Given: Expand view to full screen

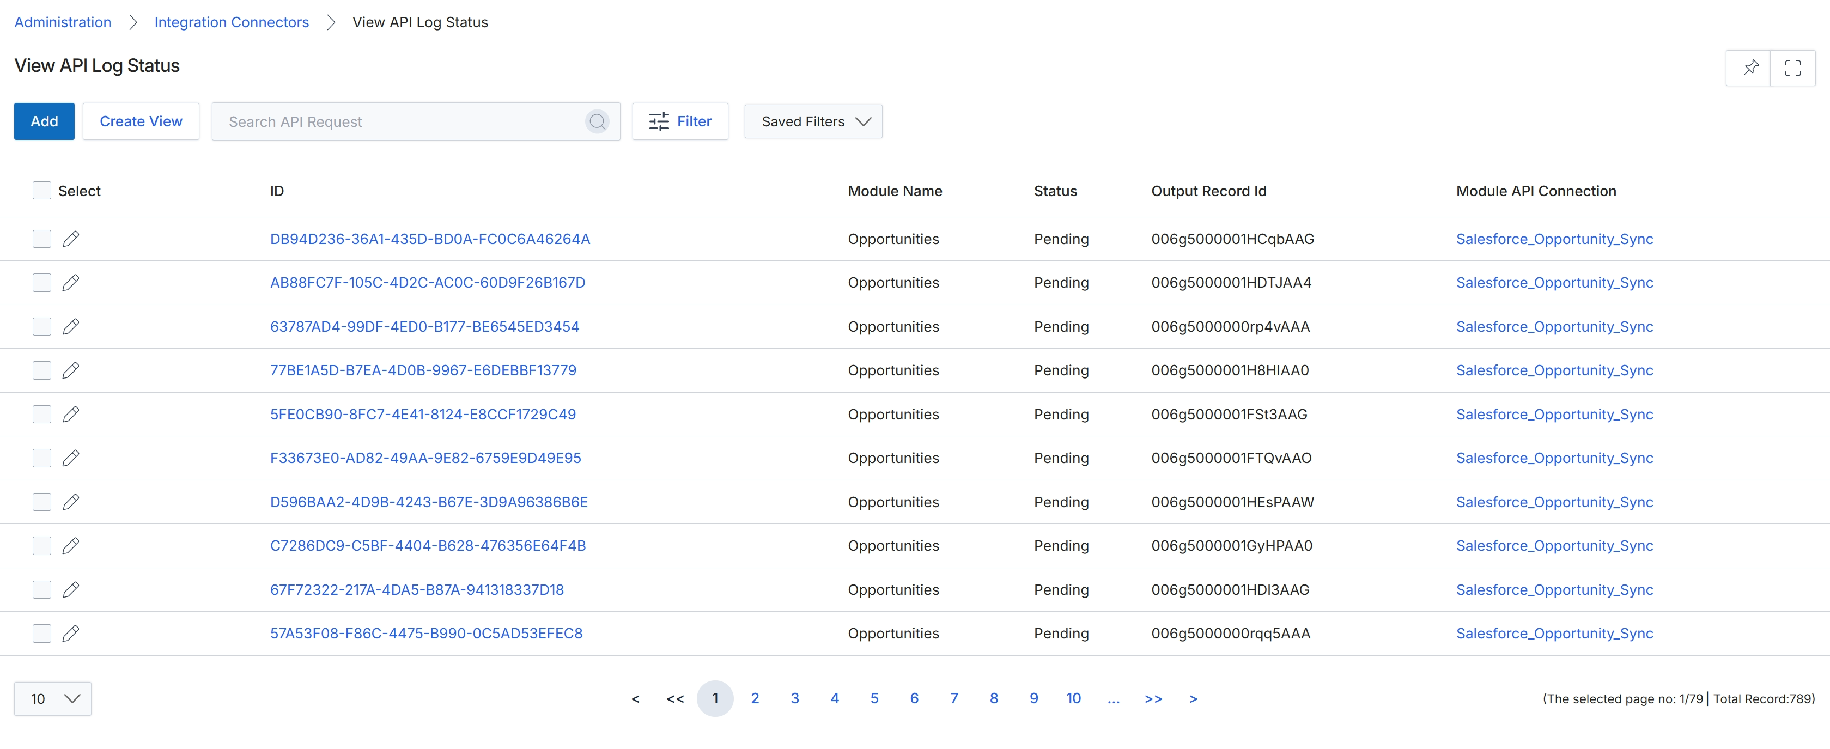Looking at the screenshot, I should (1792, 68).
